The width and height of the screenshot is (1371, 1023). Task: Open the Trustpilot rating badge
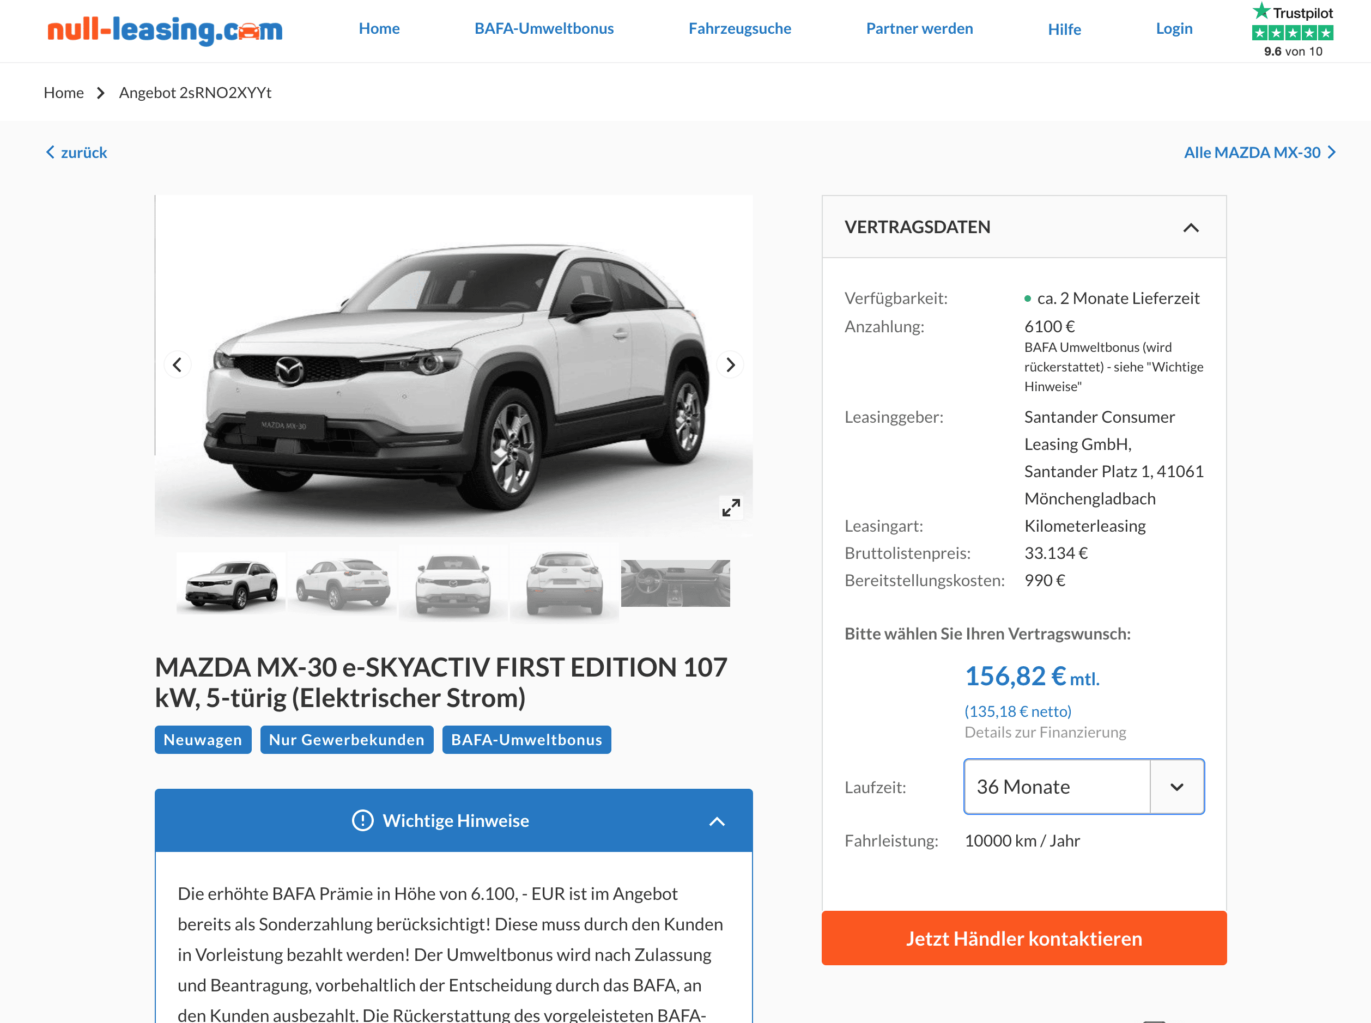pyautogui.click(x=1293, y=30)
